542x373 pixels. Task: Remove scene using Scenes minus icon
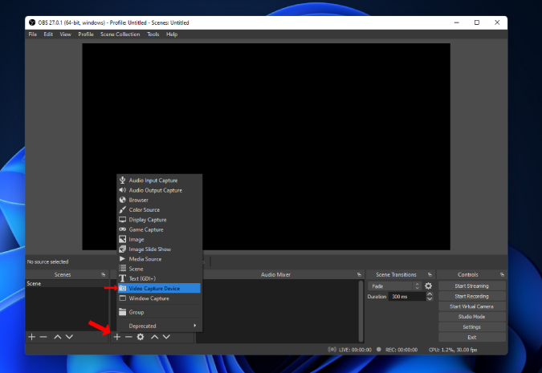tap(43, 337)
